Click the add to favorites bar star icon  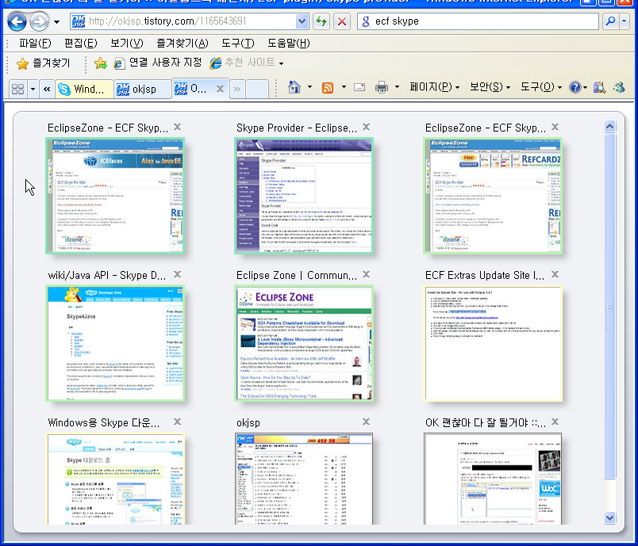101,63
